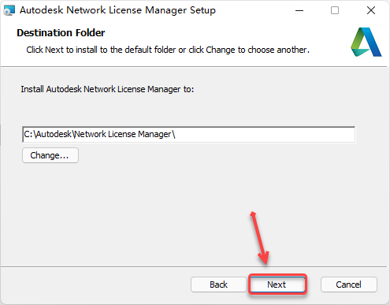390x305 pixels.
Task: Click the installer icon in the title bar
Action: [x=9, y=10]
